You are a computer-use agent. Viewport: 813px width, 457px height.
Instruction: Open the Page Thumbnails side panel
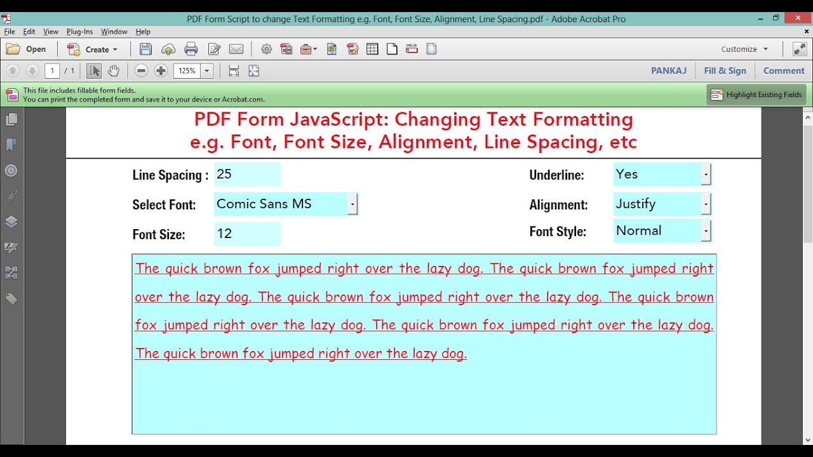click(11, 119)
